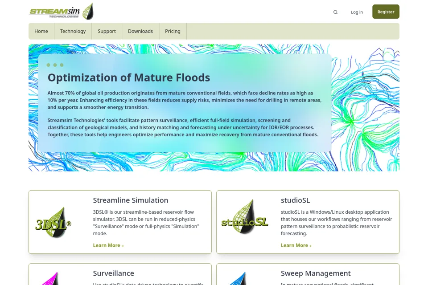The image size is (428, 285).
Task: Open the search magnifier icon
Action: [x=335, y=12]
